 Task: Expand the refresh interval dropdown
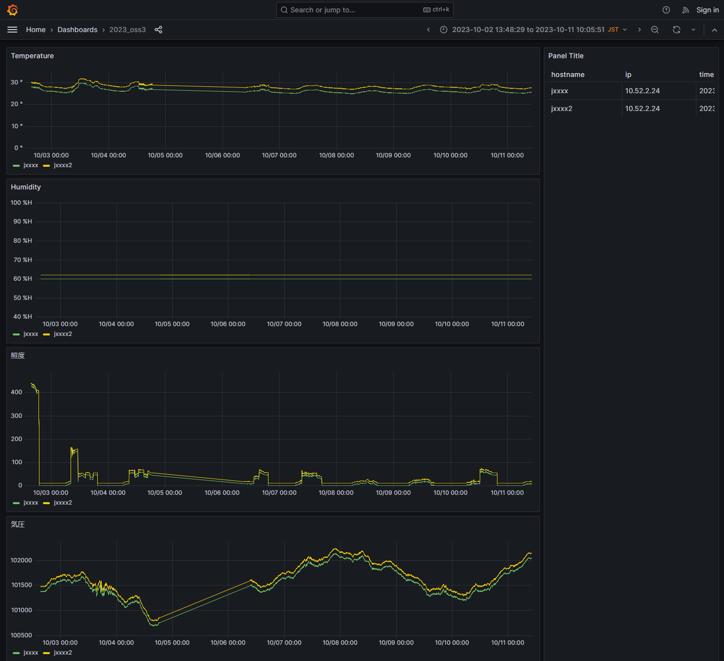pyautogui.click(x=693, y=30)
